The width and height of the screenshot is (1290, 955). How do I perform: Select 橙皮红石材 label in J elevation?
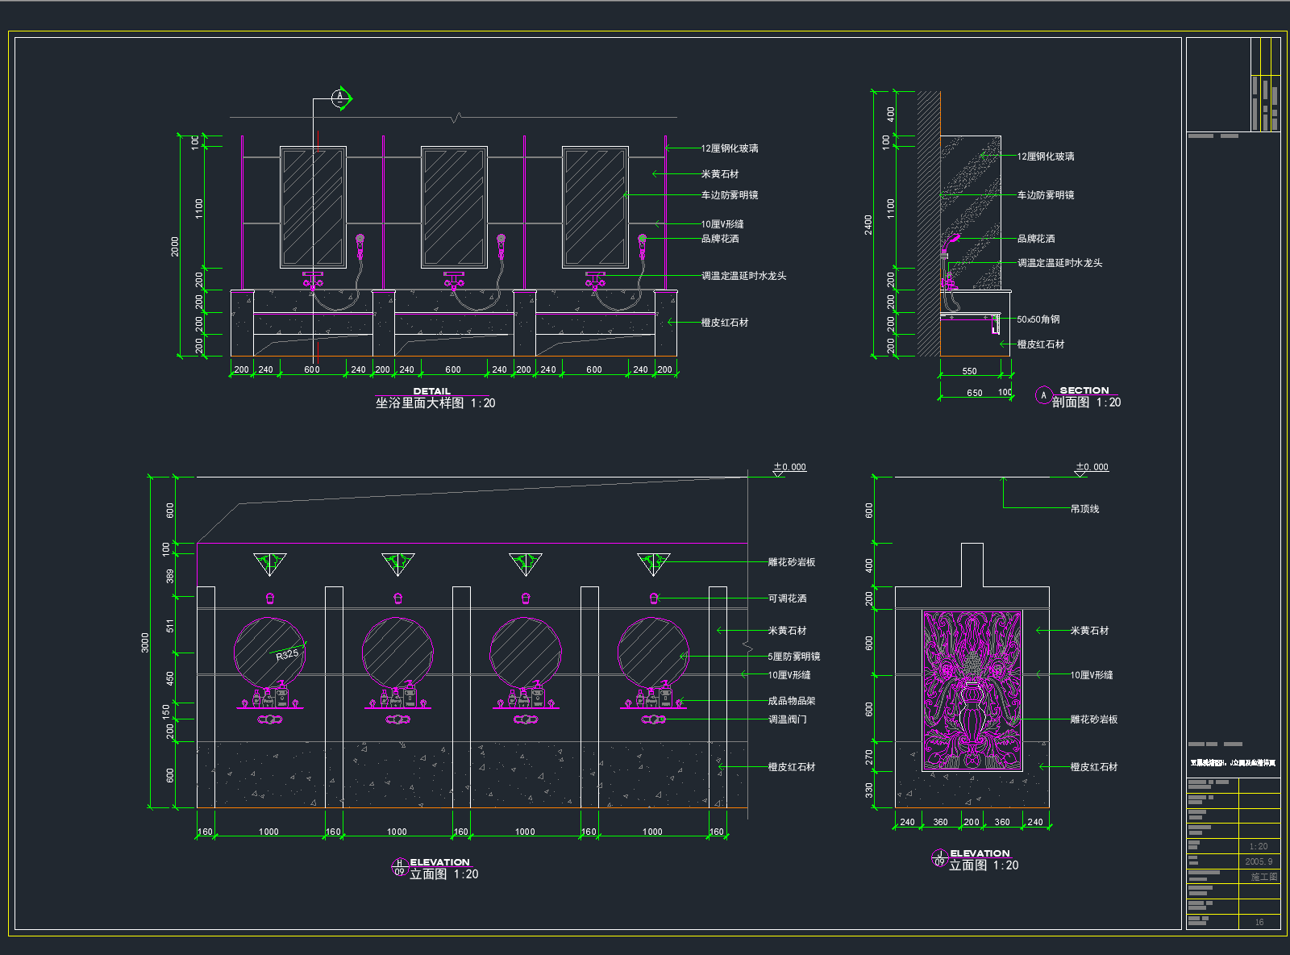click(1094, 767)
